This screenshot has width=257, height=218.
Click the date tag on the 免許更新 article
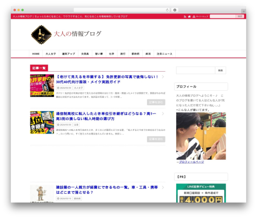tap(64, 88)
